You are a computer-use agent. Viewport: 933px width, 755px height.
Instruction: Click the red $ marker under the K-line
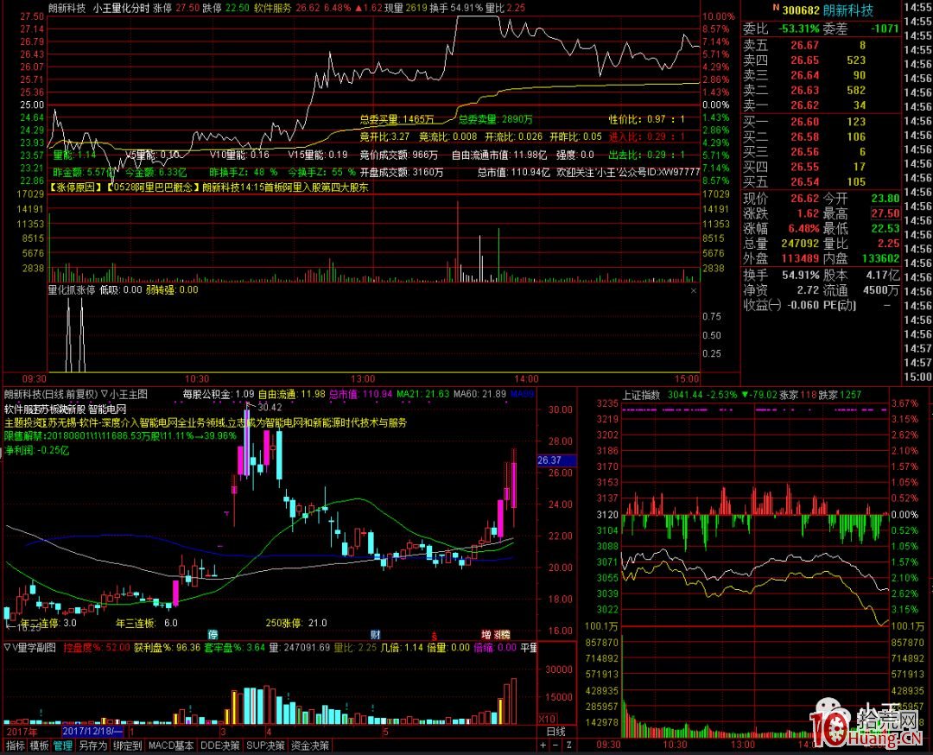tap(435, 637)
